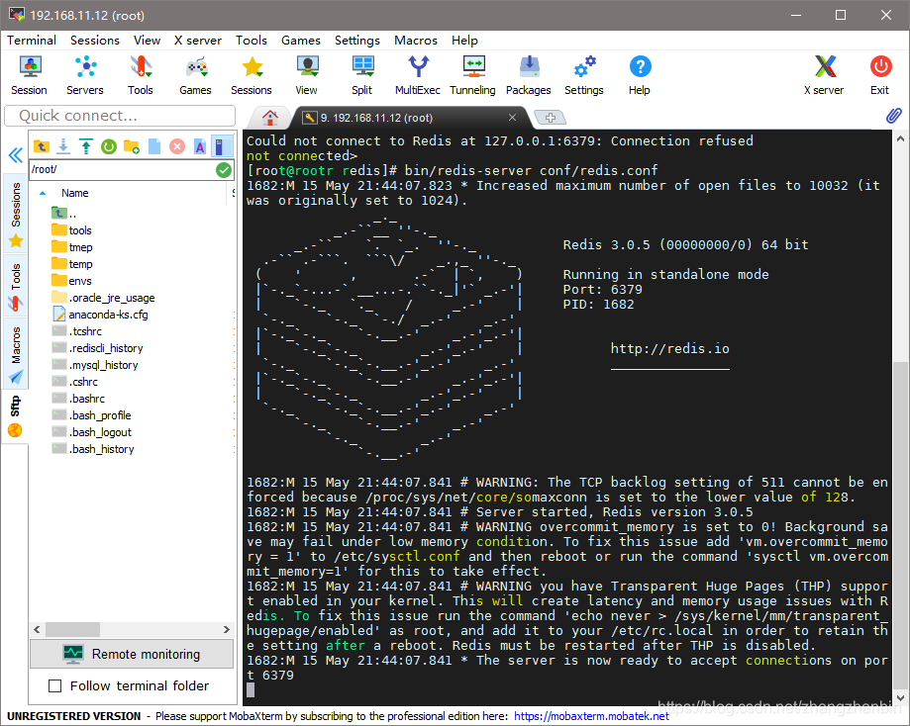Select the Sessions vertical sidebar tab

[x=16, y=214]
